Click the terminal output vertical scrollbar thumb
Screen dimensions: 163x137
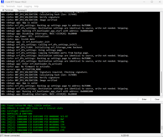[161, 82]
